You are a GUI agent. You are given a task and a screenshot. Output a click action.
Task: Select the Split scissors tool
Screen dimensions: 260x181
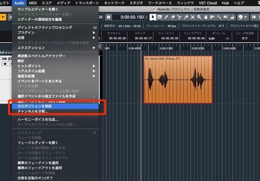pyautogui.click(x=179, y=17)
